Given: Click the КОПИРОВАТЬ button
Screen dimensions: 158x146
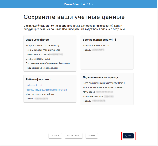Looking at the screenshot, I should click(x=74, y=136).
